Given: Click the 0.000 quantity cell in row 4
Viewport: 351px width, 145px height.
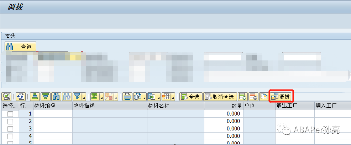Looking at the screenshot, I should pos(224,136).
